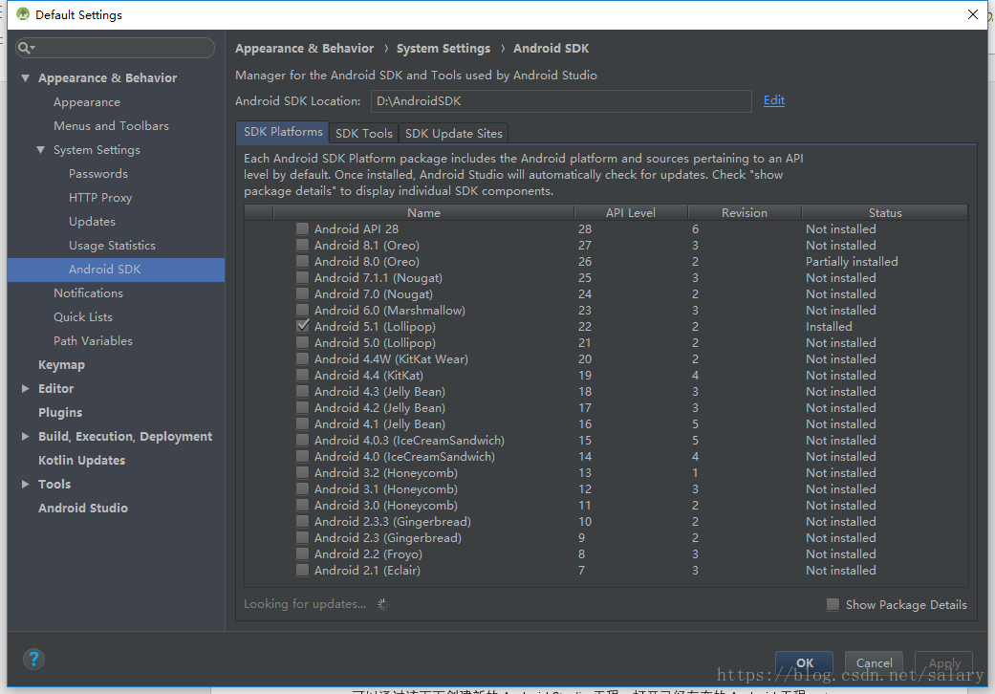995x694 pixels.
Task: Collapse the Appearance & Behavior tree node
Action: click(x=26, y=78)
